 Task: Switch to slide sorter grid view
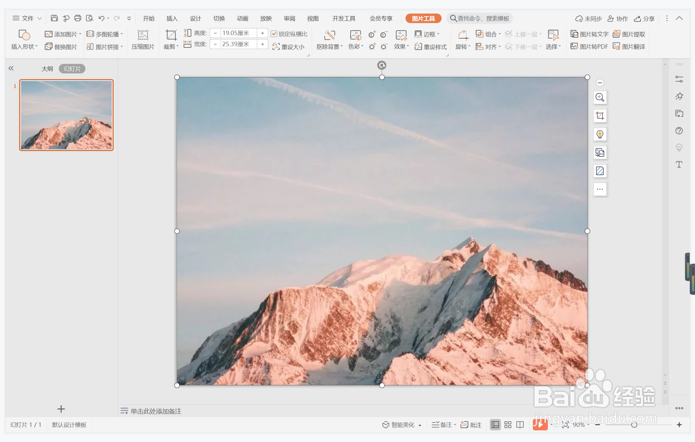(507, 425)
